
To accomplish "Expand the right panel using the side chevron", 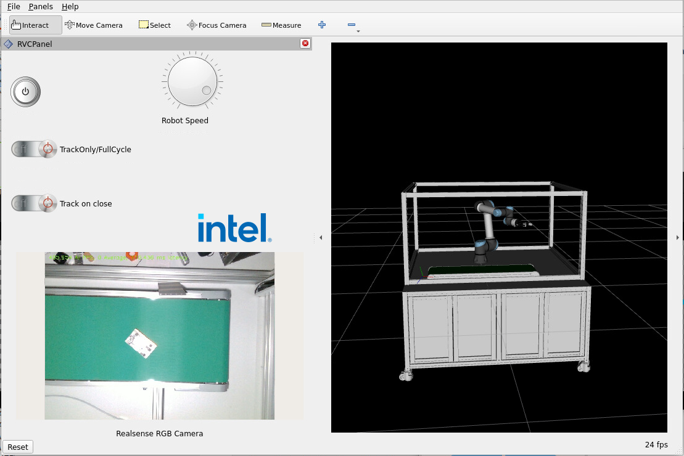I will click(x=678, y=237).
